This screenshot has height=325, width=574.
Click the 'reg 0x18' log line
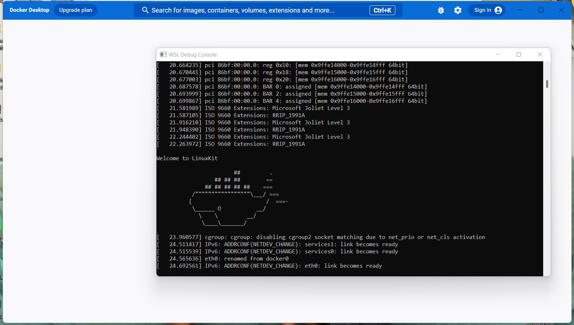[x=282, y=72]
